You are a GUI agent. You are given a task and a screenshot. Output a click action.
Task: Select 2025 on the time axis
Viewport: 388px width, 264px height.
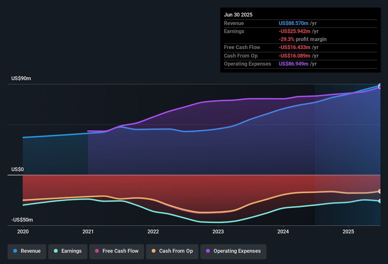[x=348, y=231]
